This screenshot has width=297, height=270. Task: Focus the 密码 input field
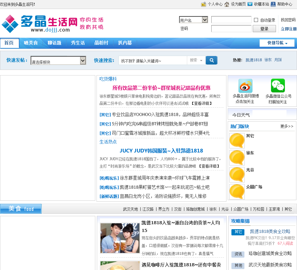pos(231,29)
